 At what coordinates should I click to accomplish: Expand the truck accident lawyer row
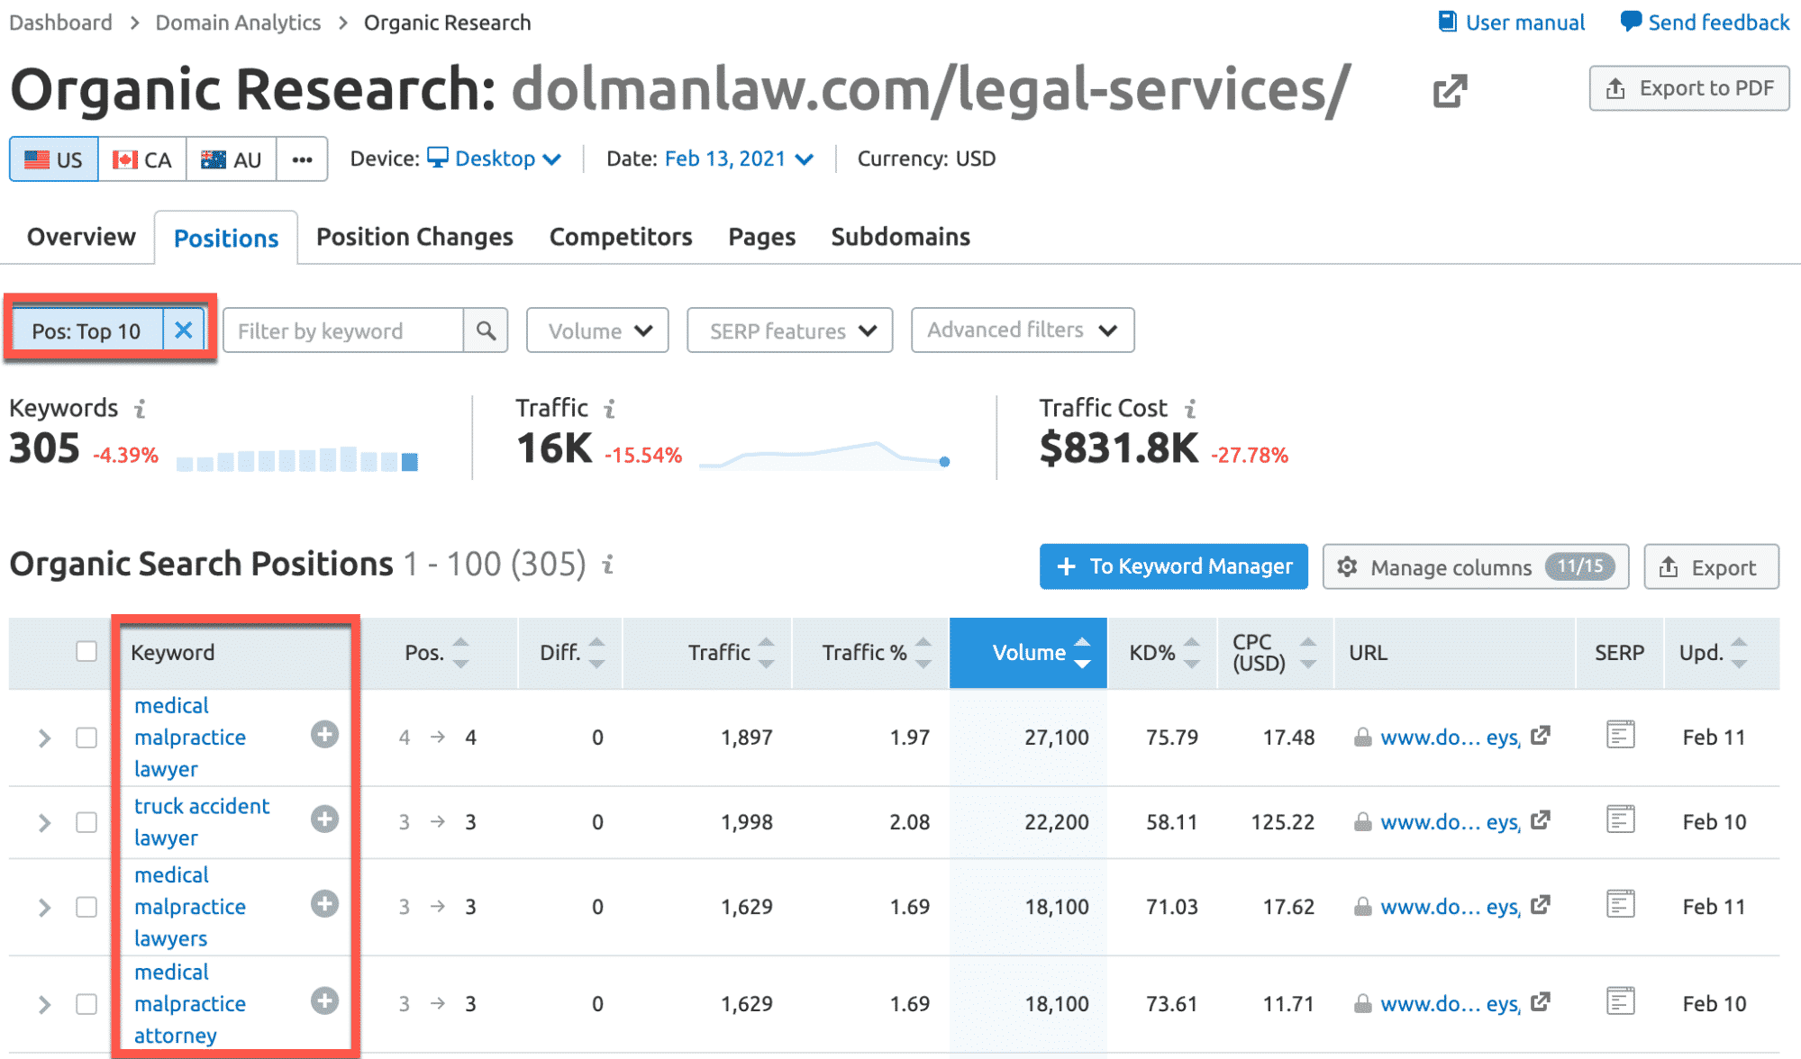coord(44,822)
